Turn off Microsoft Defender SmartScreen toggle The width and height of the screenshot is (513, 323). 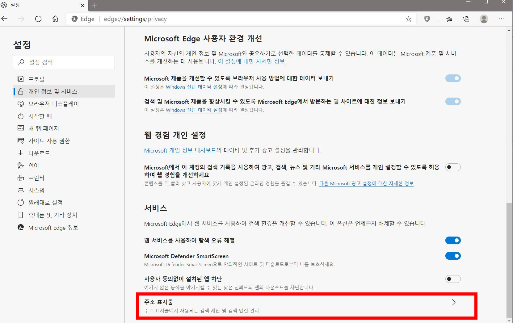click(453, 256)
